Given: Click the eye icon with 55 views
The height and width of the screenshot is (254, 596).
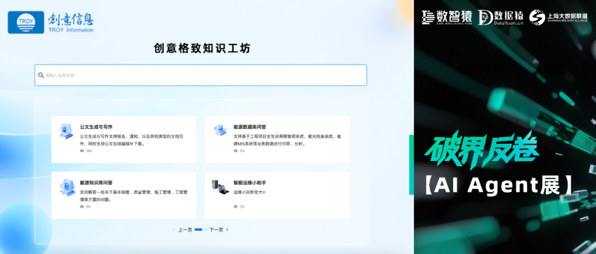Looking at the screenshot, I should click(x=82, y=207).
